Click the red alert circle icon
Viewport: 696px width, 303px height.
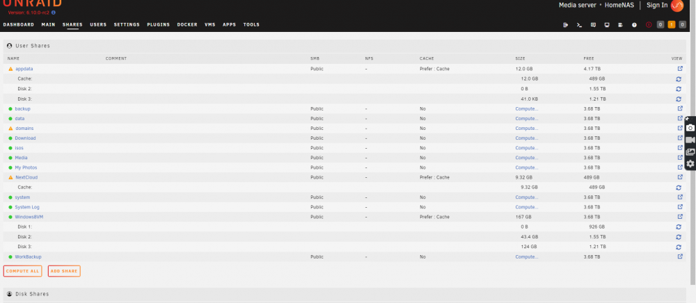[649, 25]
